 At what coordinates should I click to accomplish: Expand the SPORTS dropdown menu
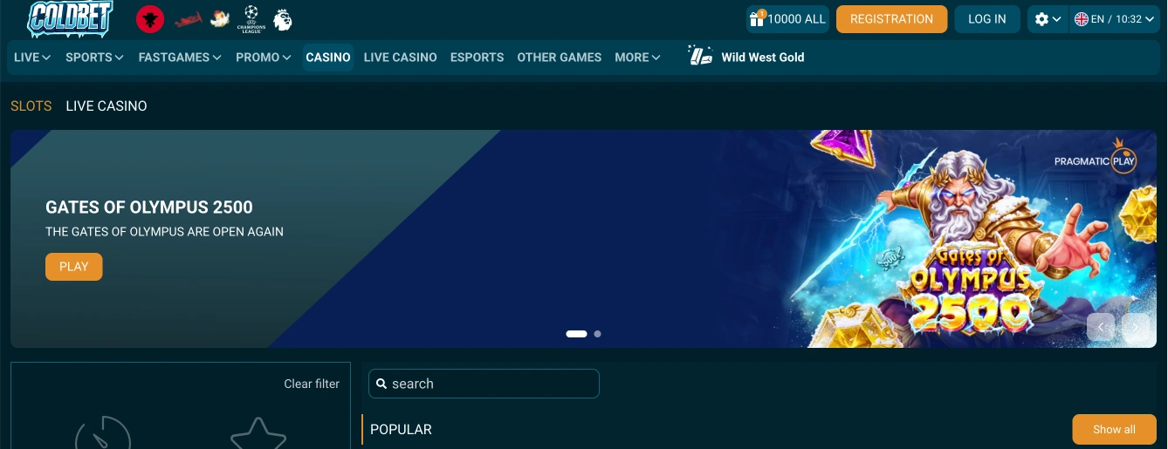[x=94, y=58]
